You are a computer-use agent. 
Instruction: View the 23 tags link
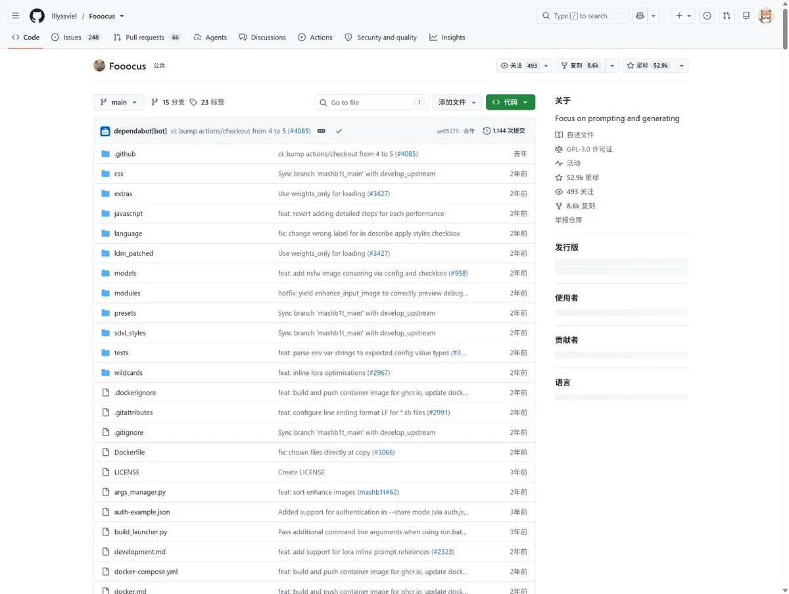(207, 102)
